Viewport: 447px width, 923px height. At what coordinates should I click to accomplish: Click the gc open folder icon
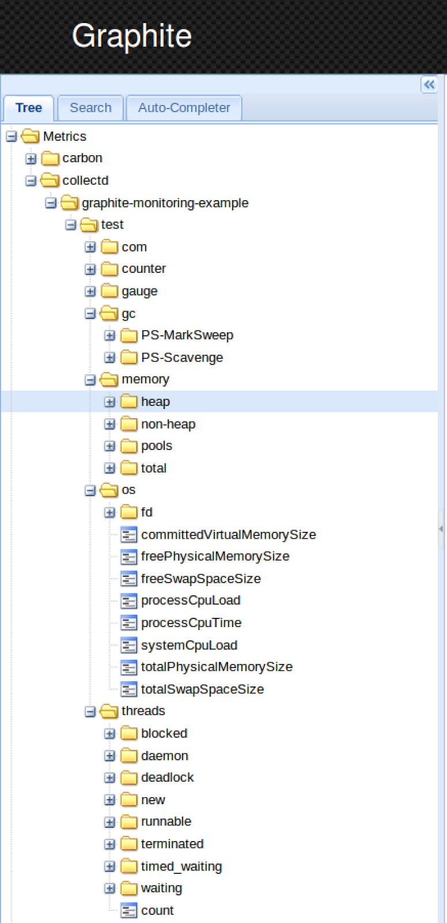(109, 313)
